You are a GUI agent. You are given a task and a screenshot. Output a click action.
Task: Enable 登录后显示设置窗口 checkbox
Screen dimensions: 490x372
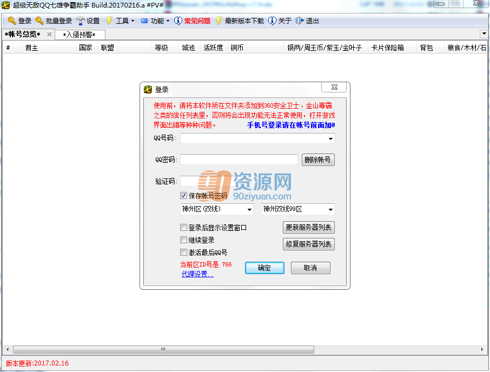tap(184, 228)
